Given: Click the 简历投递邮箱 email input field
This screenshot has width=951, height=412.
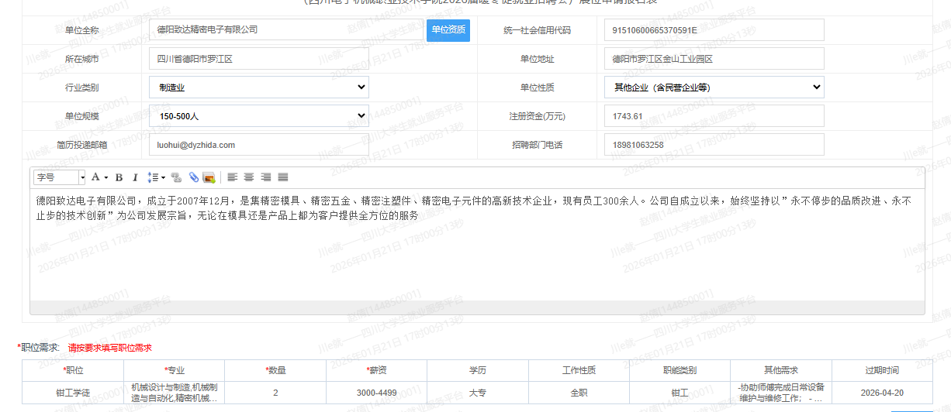Looking at the screenshot, I should tap(259, 145).
